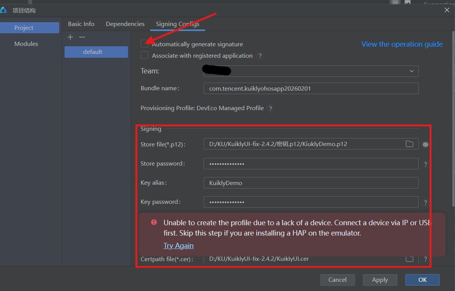455x291 pixels.
Task: Open help for Store password field
Action: click(x=426, y=164)
